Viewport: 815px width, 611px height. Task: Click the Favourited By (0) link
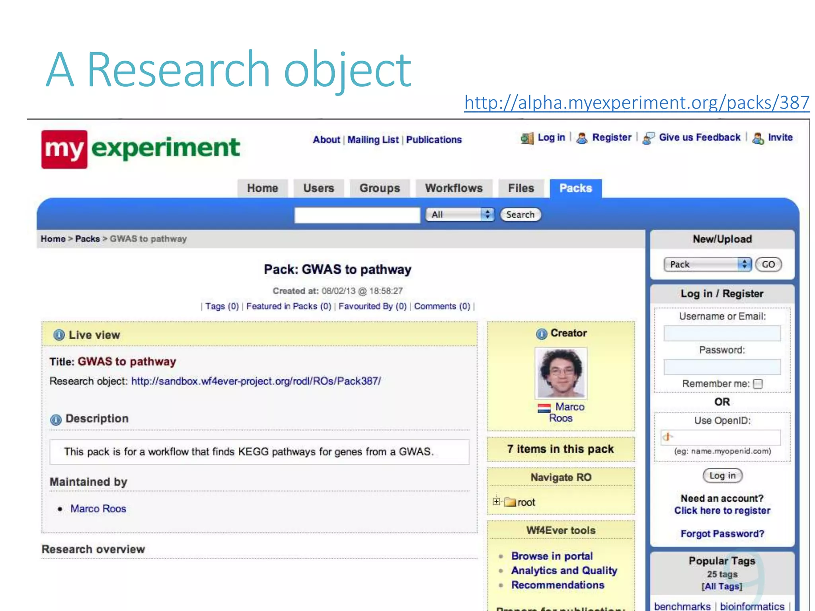pyautogui.click(x=372, y=306)
